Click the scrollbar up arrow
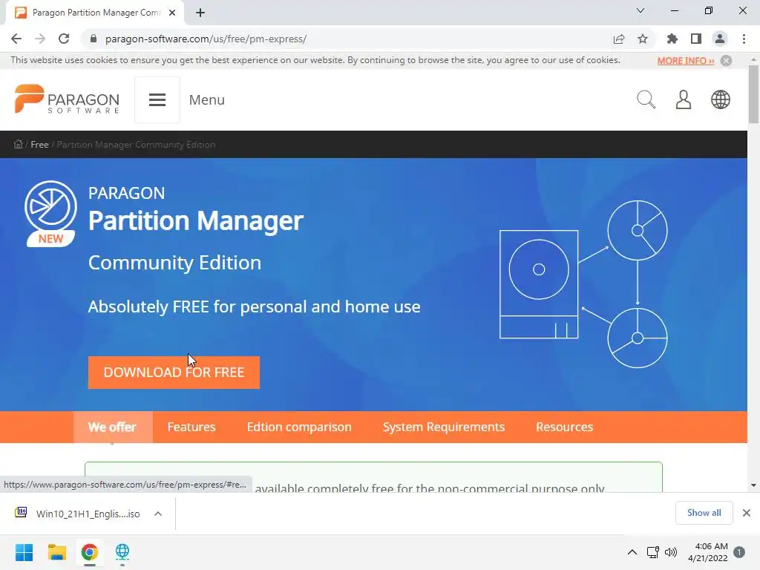The width and height of the screenshot is (760, 570). click(753, 59)
